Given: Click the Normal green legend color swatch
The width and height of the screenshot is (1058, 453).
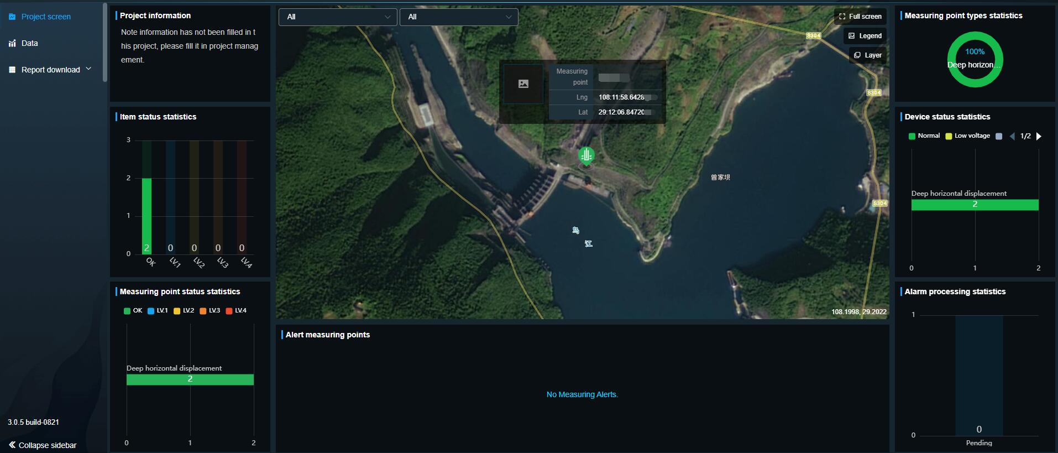Looking at the screenshot, I should coord(912,136).
